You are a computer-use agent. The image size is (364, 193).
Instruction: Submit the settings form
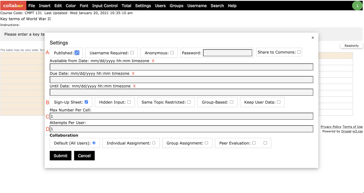coord(61,156)
